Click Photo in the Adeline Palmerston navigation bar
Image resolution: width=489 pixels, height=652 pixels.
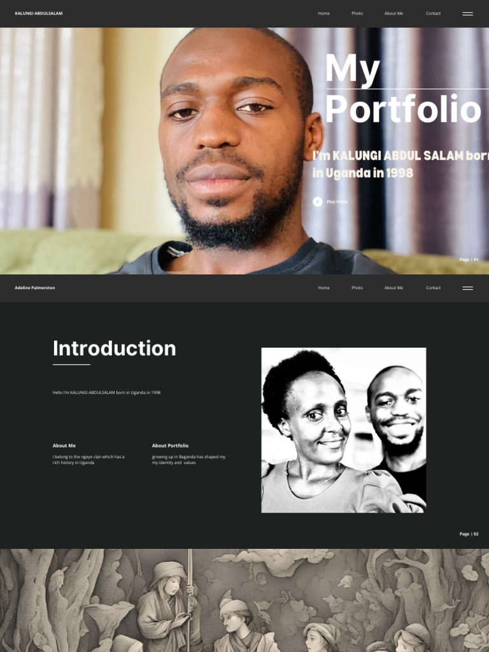click(x=357, y=288)
